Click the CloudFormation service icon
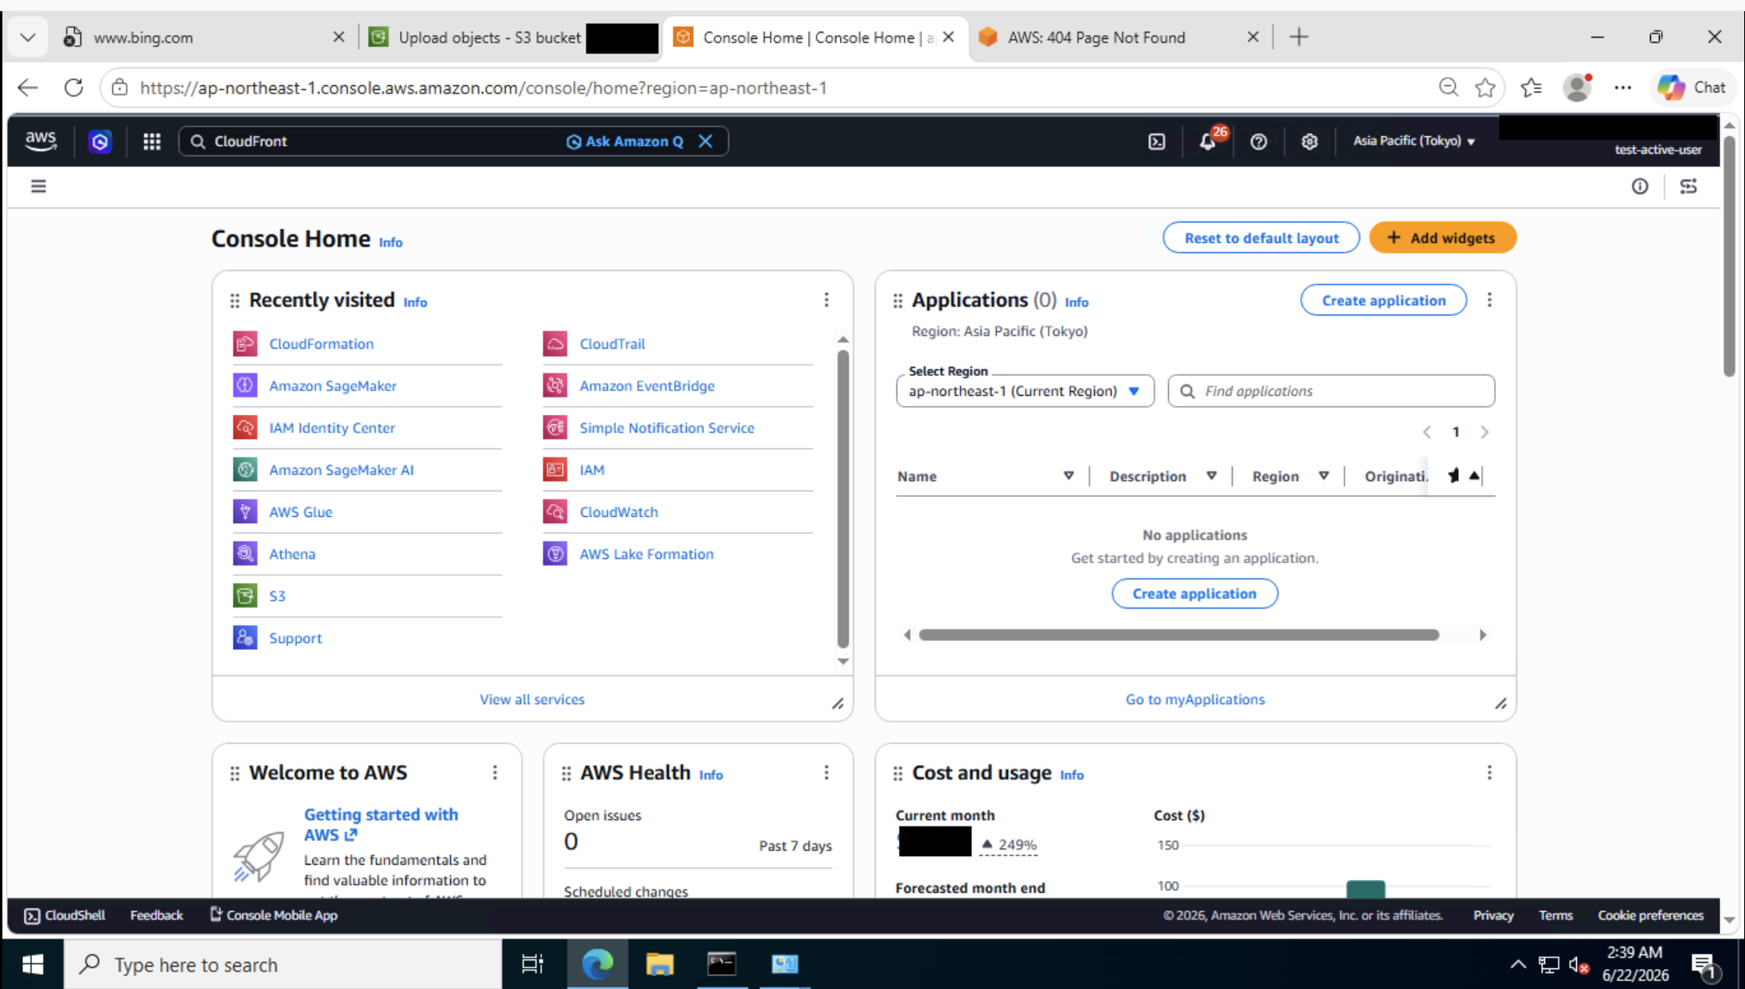 tap(245, 343)
